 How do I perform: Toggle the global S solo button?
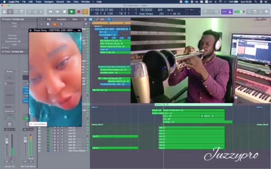tap(61, 25)
